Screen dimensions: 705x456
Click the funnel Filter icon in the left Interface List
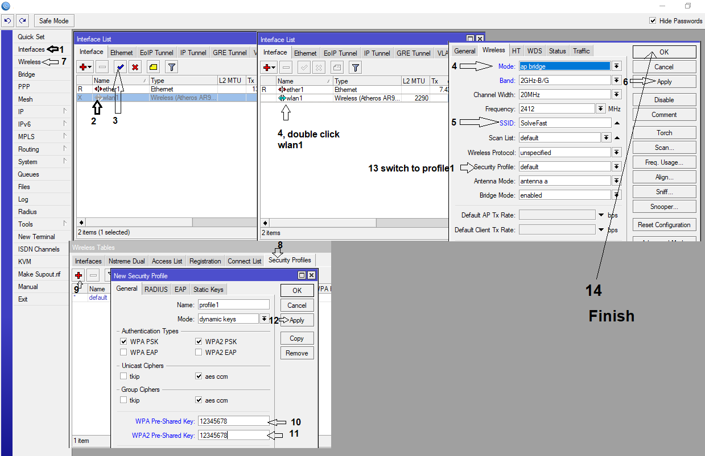click(x=171, y=67)
